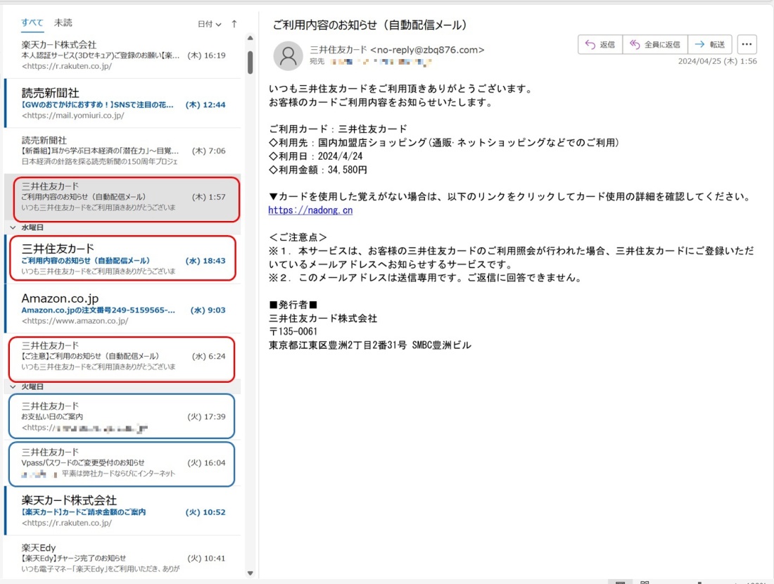Open 楽天カード mail received at 16:19
Viewport: 774px width, 584px height.
coord(122,56)
